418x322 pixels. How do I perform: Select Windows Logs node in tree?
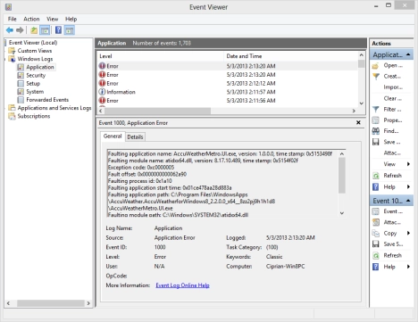[x=35, y=59]
